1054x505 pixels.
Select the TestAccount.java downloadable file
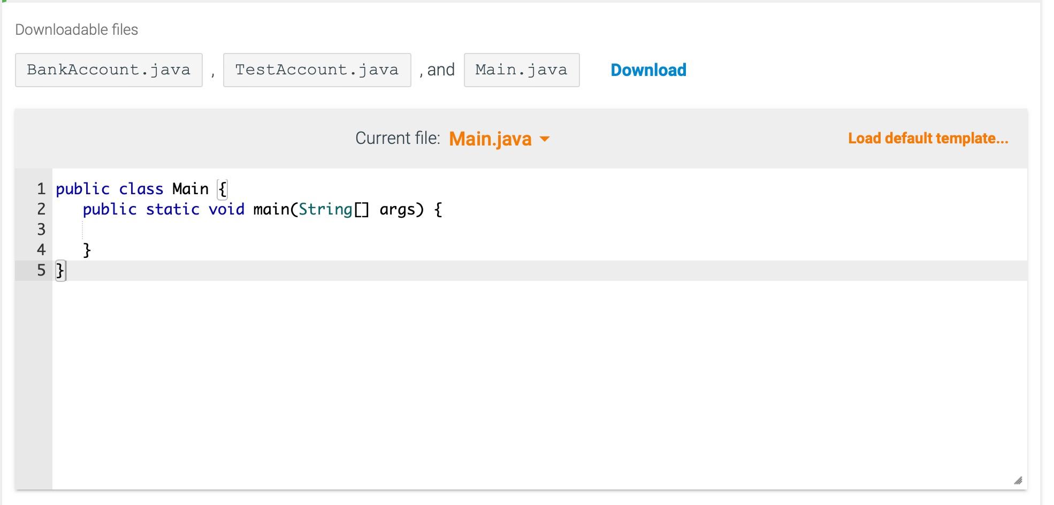[x=317, y=70]
